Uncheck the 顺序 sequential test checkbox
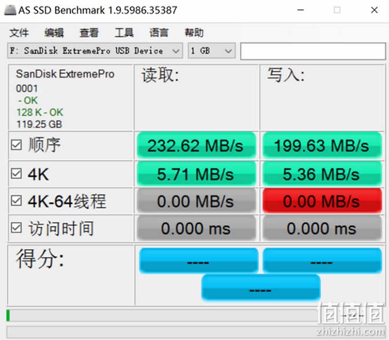The height and width of the screenshot is (340, 389). point(16,145)
